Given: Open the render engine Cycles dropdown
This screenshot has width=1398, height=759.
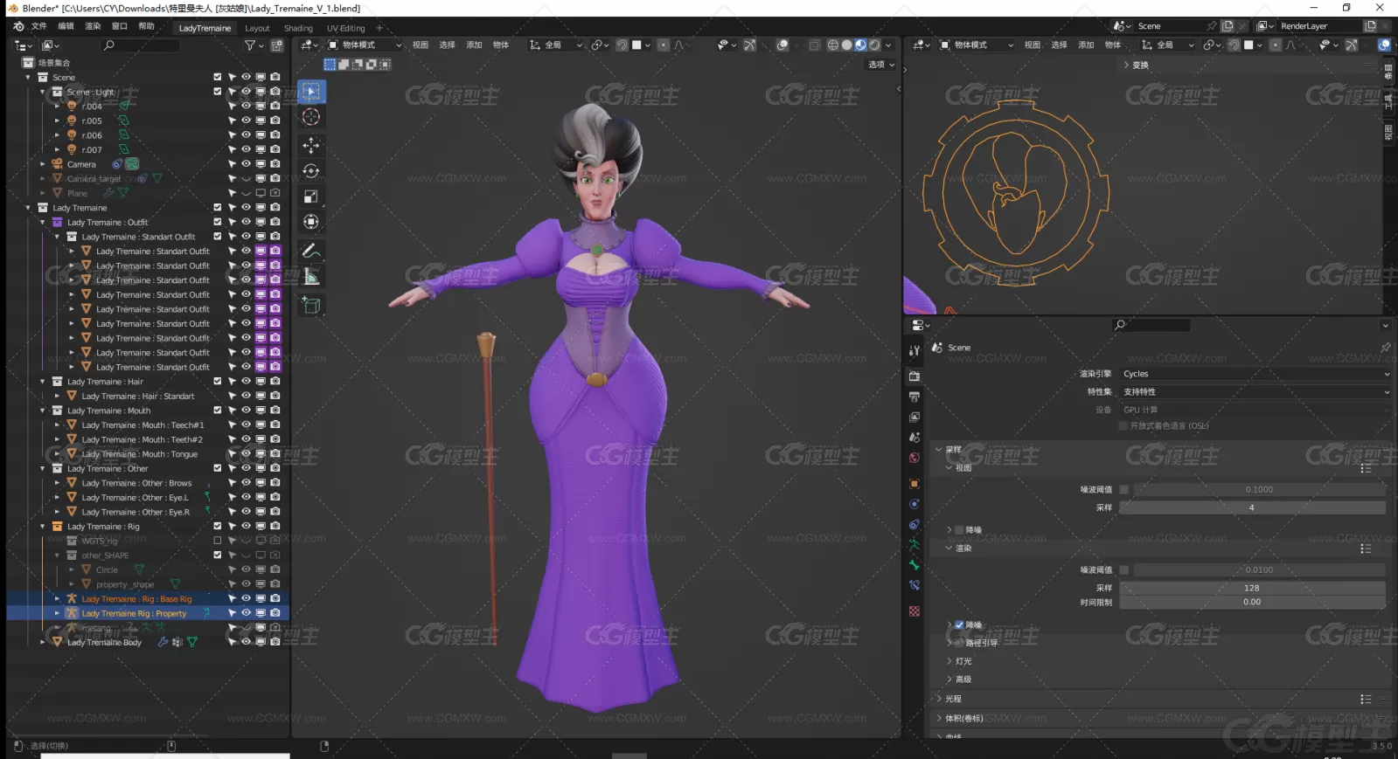Looking at the screenshot, I should pyautogui.click(x=1255, y=374).
